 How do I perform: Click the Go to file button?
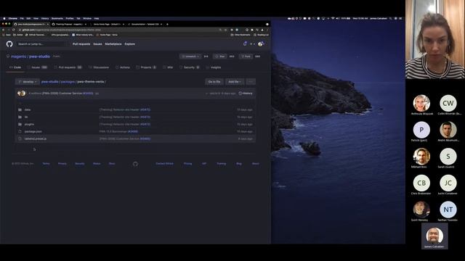tap(214, 82)
